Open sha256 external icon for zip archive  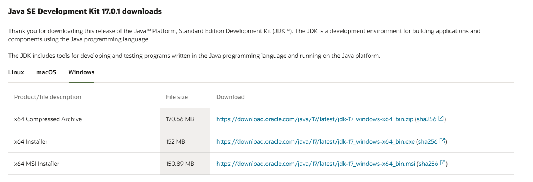tap(442, 119)
